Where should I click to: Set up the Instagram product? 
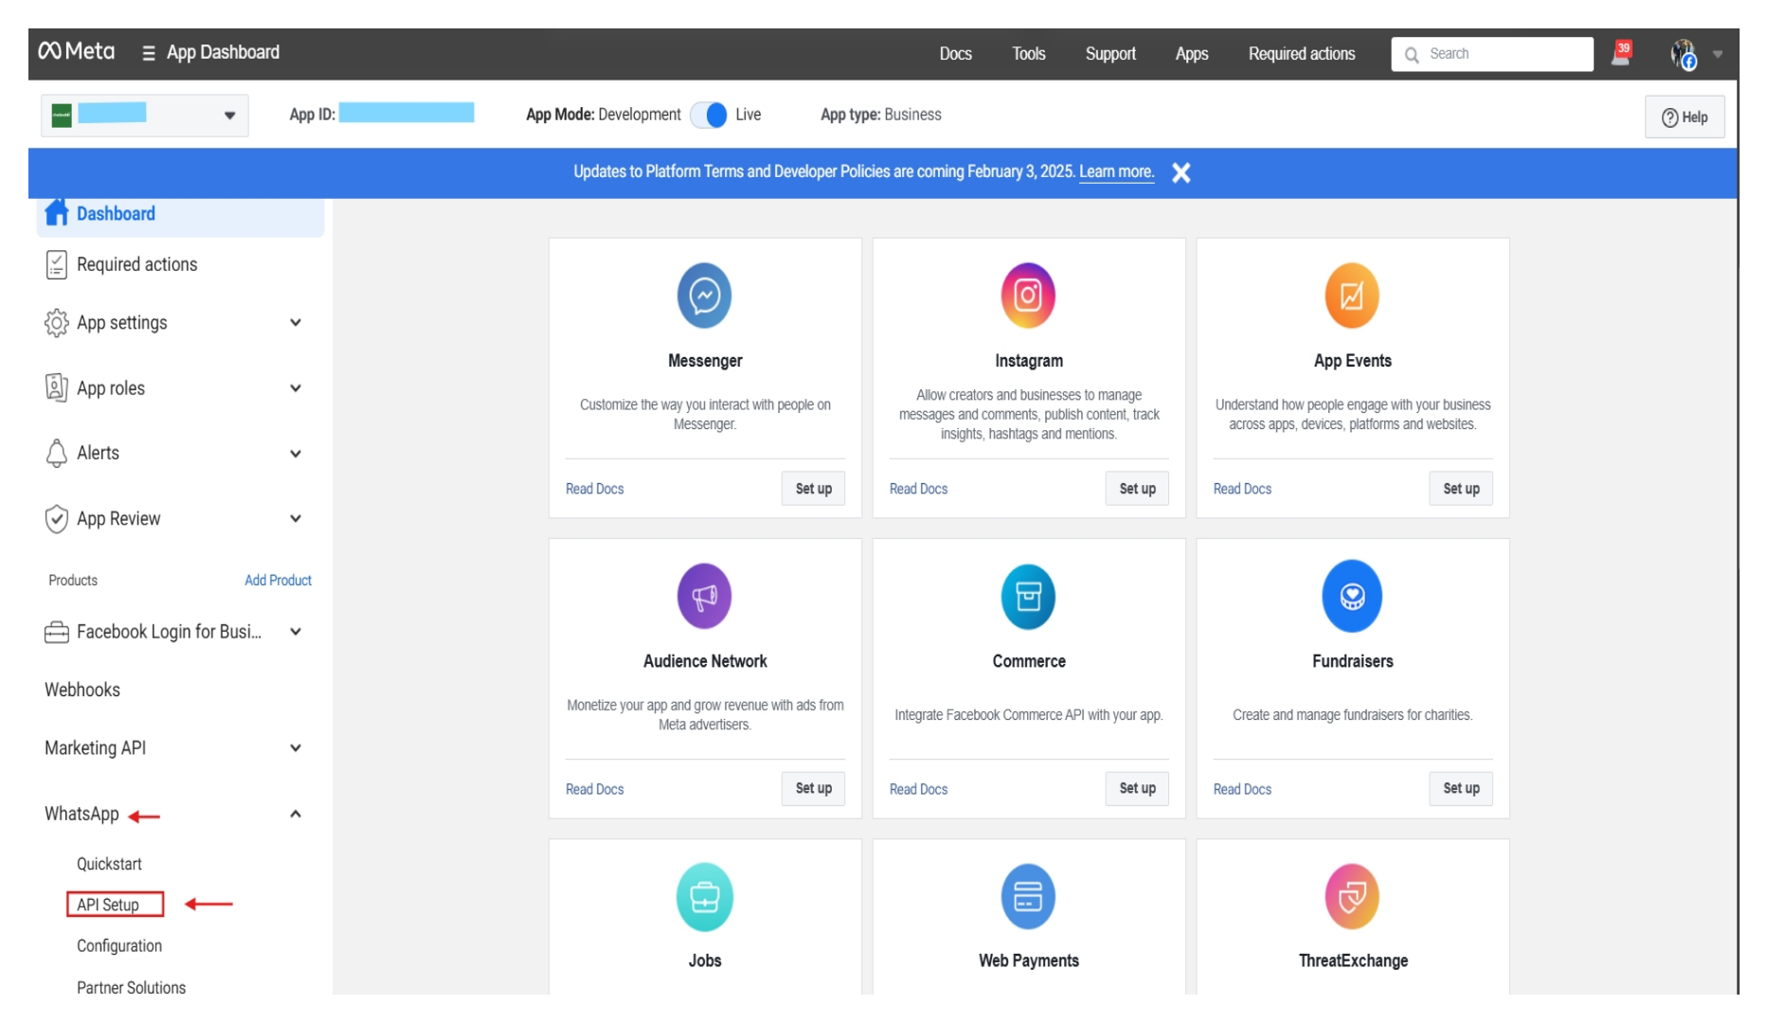[x=1137, y=489]
